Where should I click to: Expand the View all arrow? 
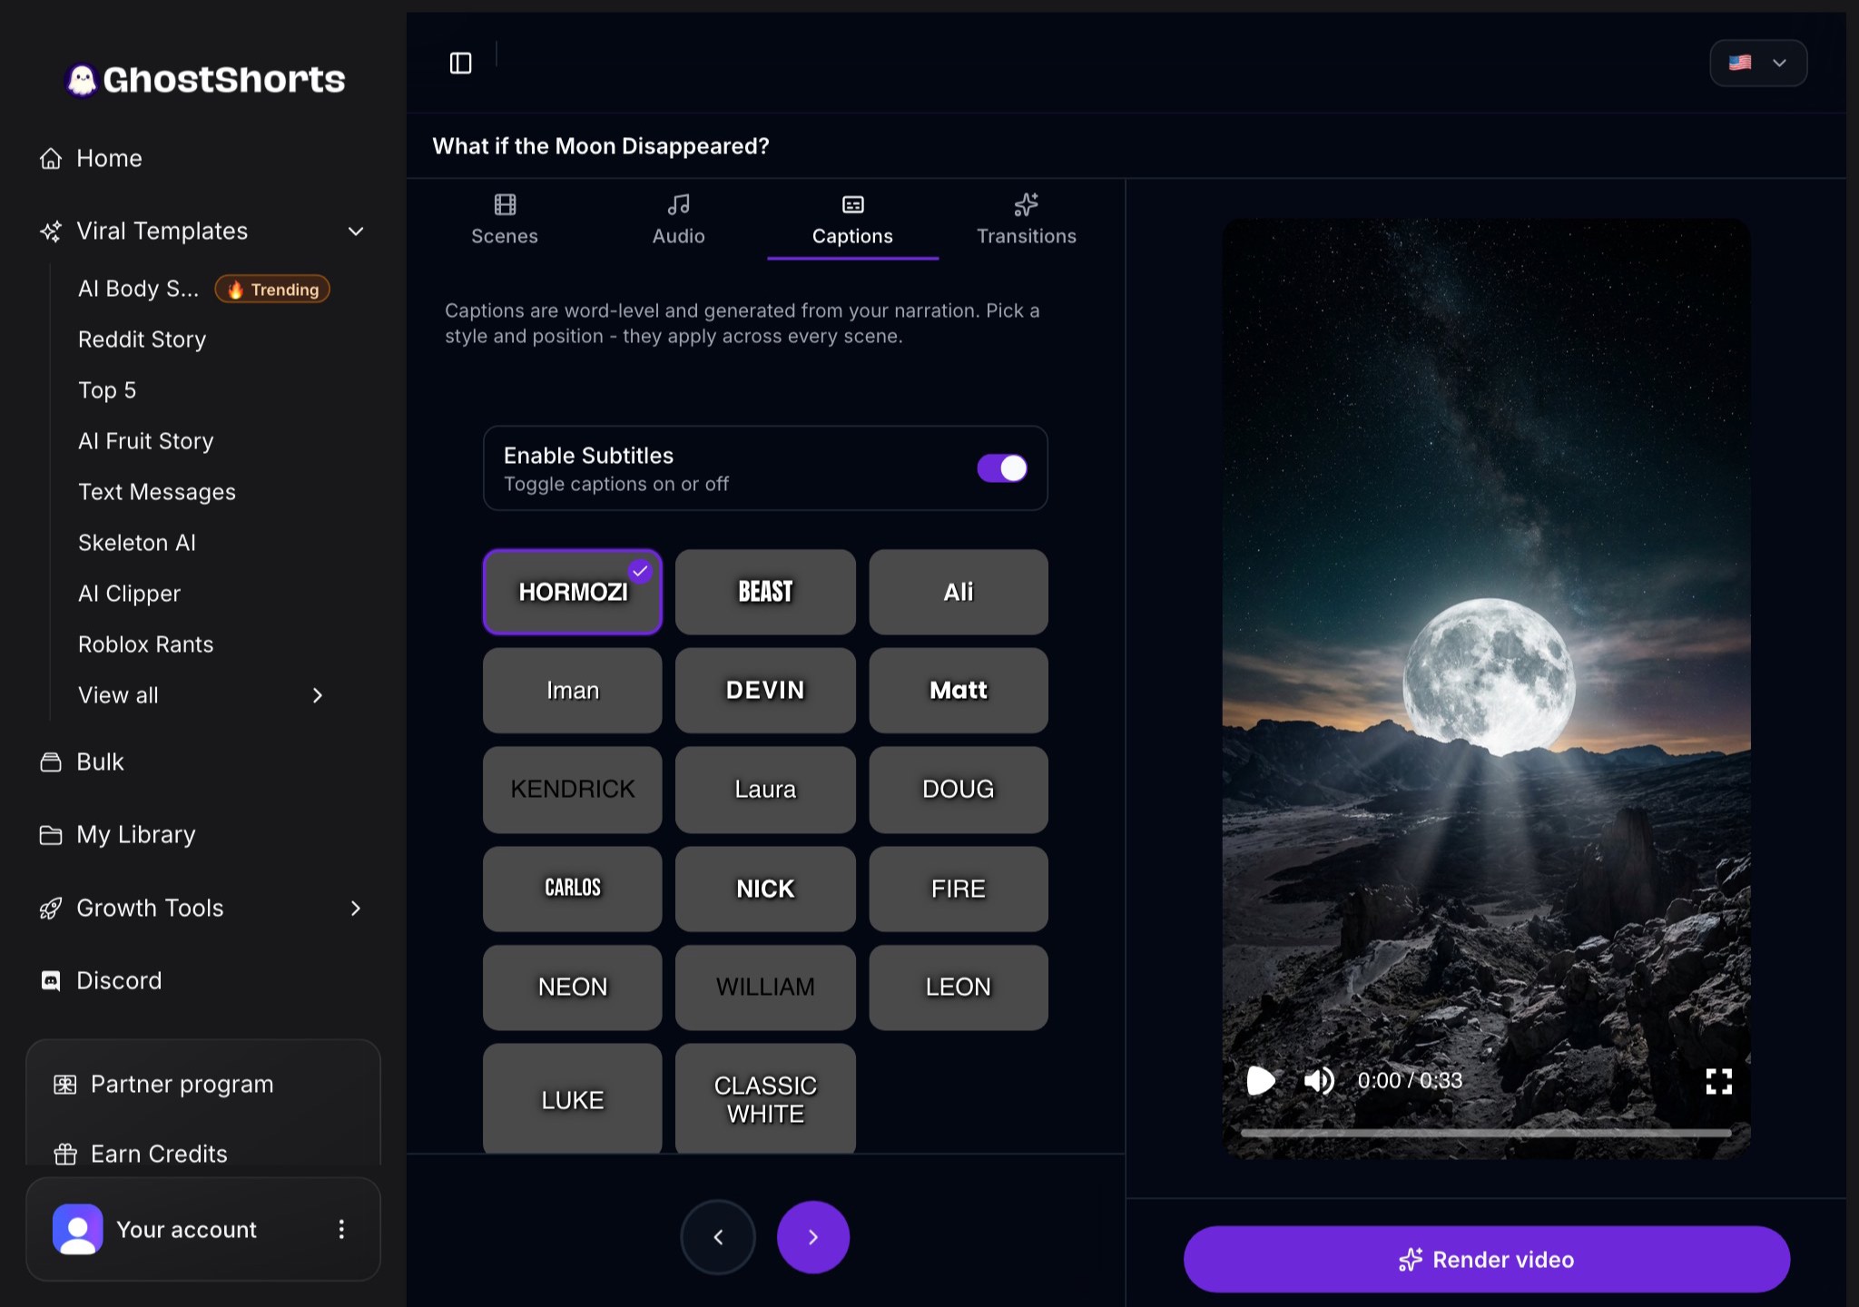pos(317,695)
